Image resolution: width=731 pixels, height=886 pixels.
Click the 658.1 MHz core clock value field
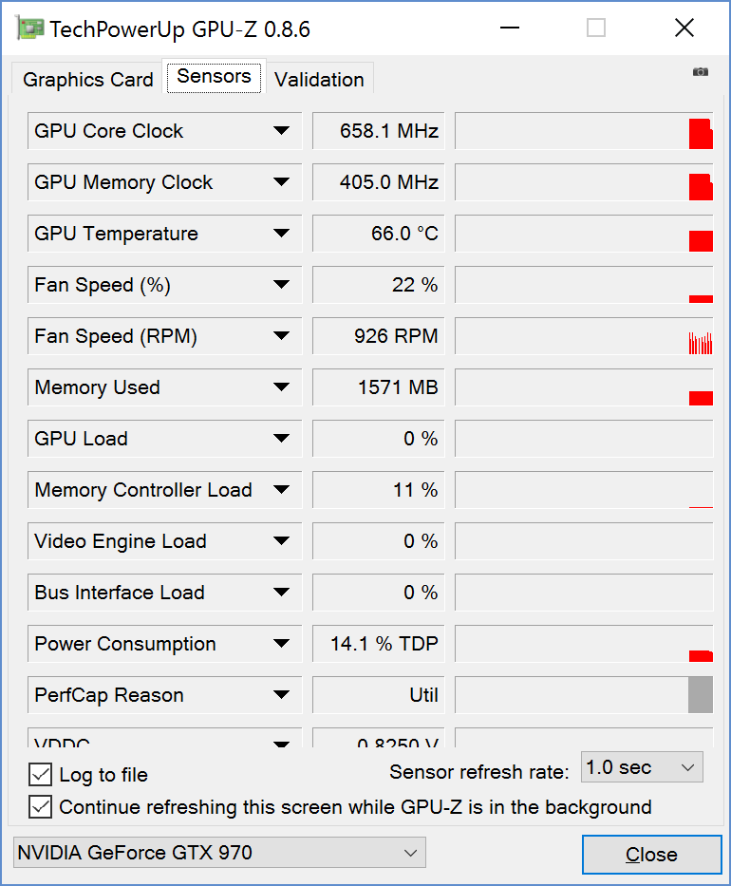[379, 131]
